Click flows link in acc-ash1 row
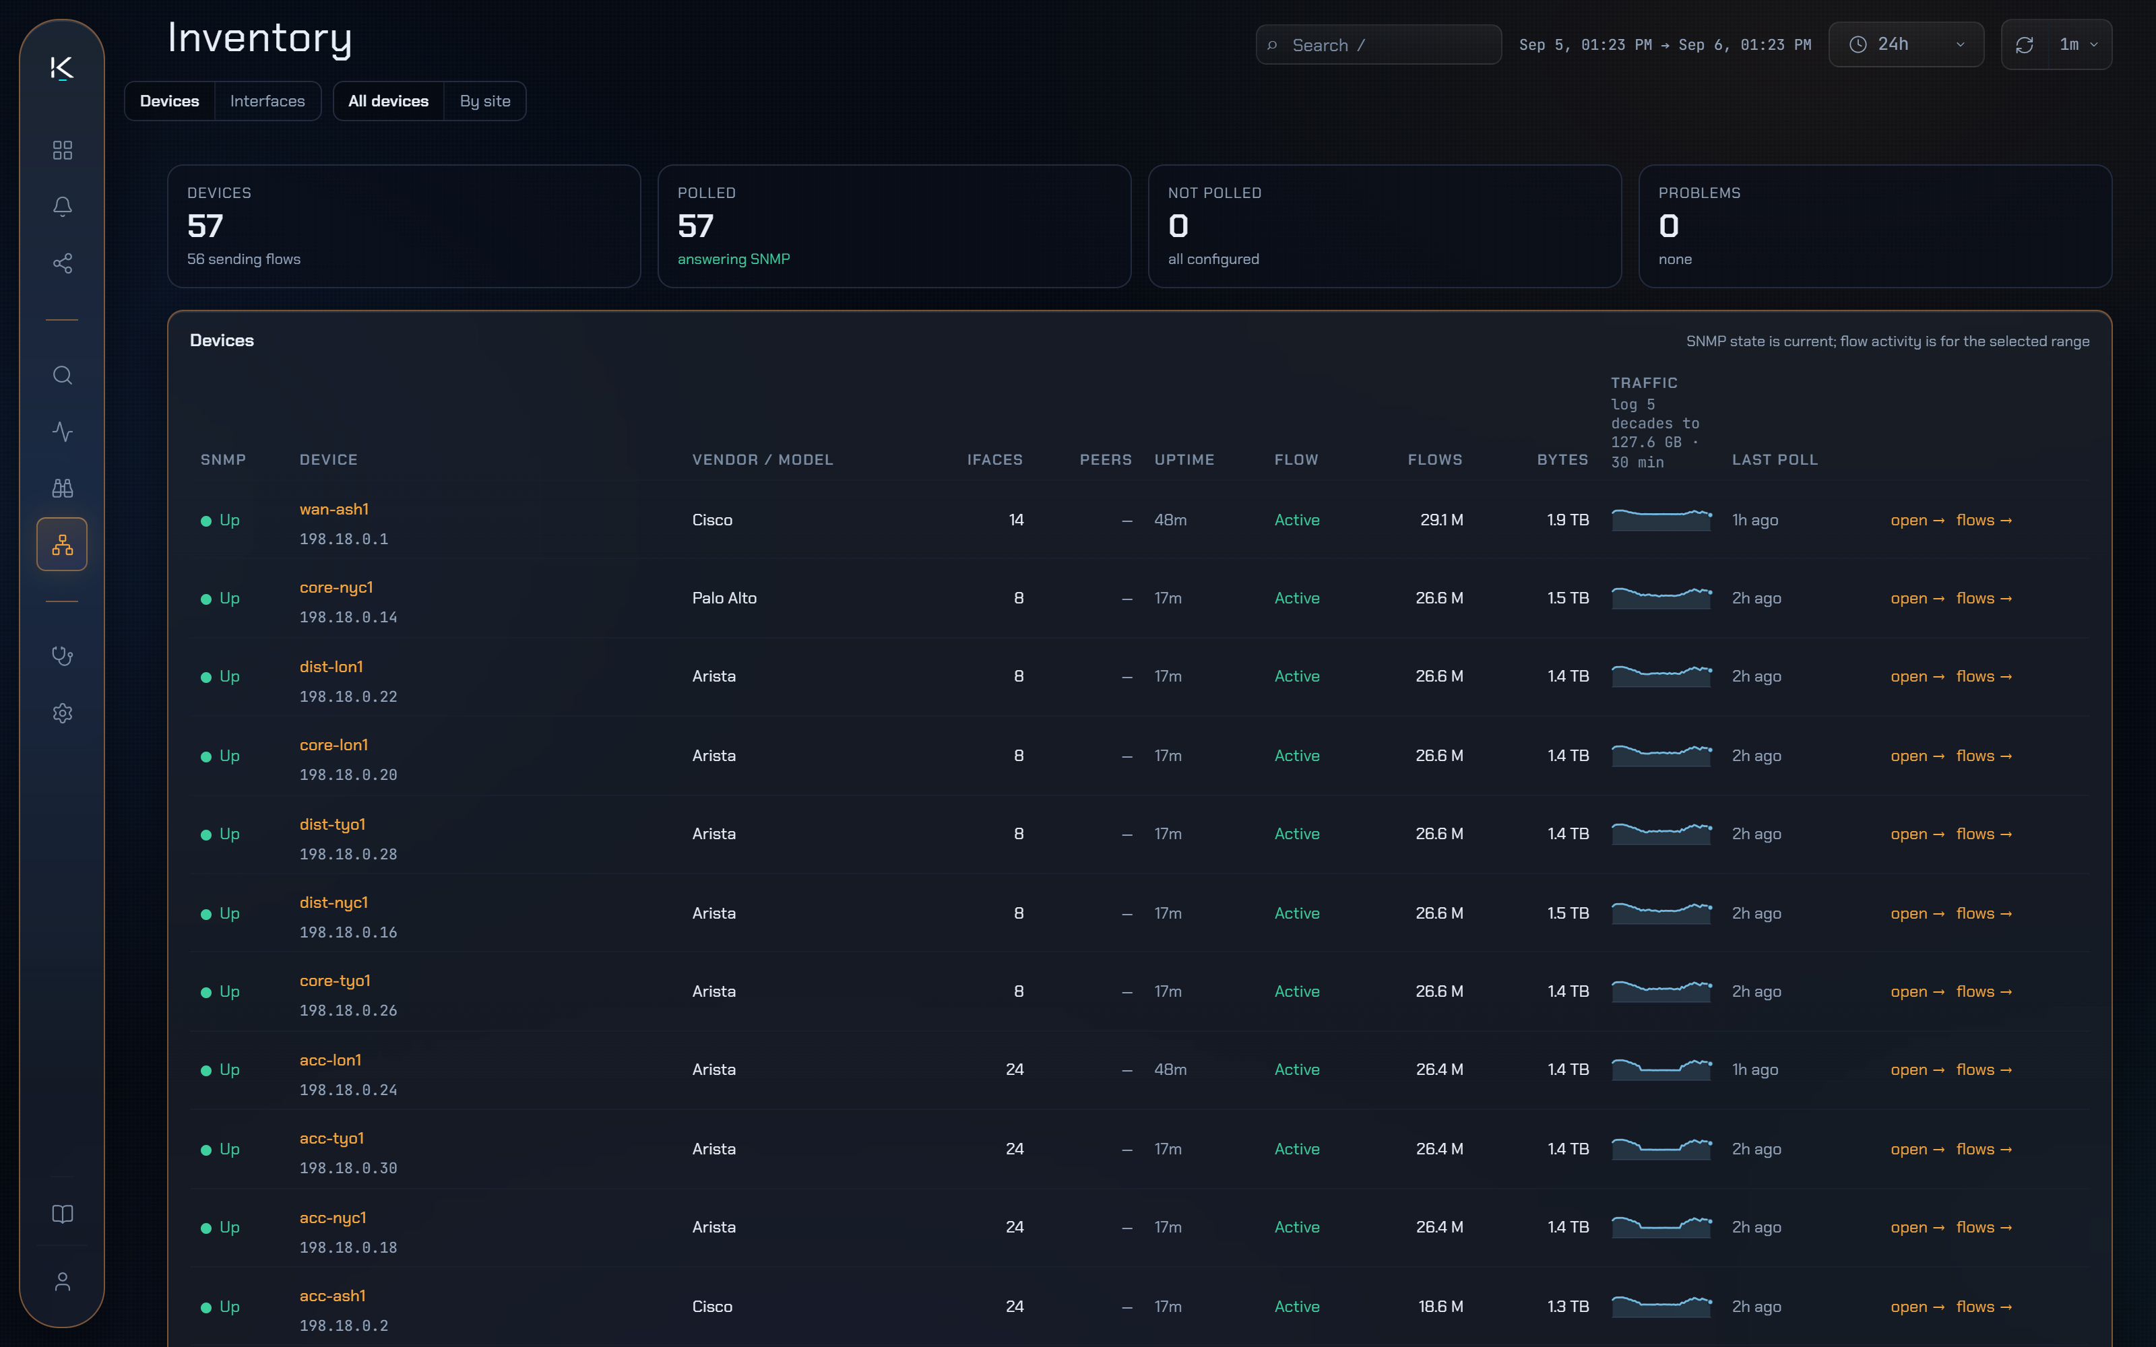2156x1347 pixels. pyautogui.click(x=1984, y=1307)
